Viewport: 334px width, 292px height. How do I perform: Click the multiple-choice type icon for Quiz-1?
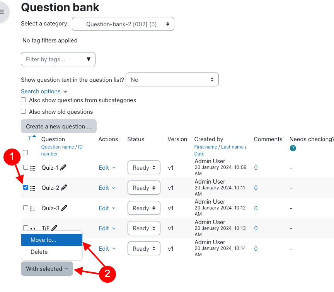tap(33, 168)
